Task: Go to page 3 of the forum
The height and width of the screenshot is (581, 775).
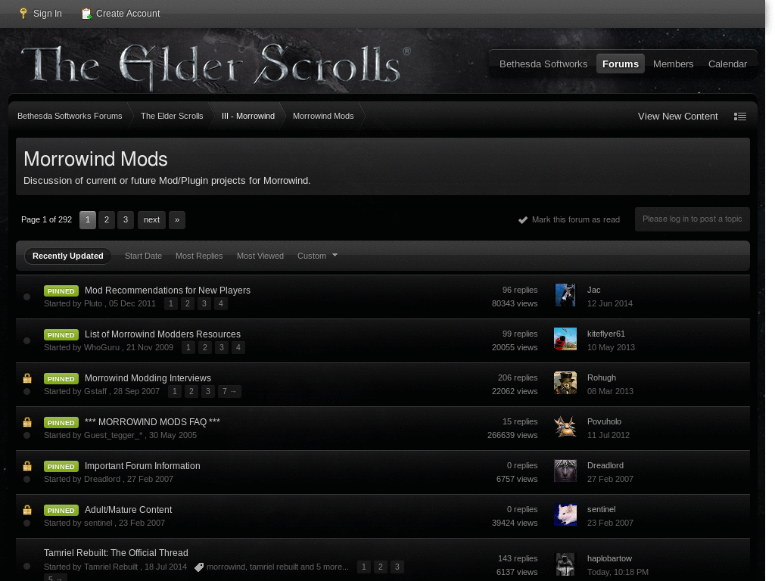Action: (126, 220)
